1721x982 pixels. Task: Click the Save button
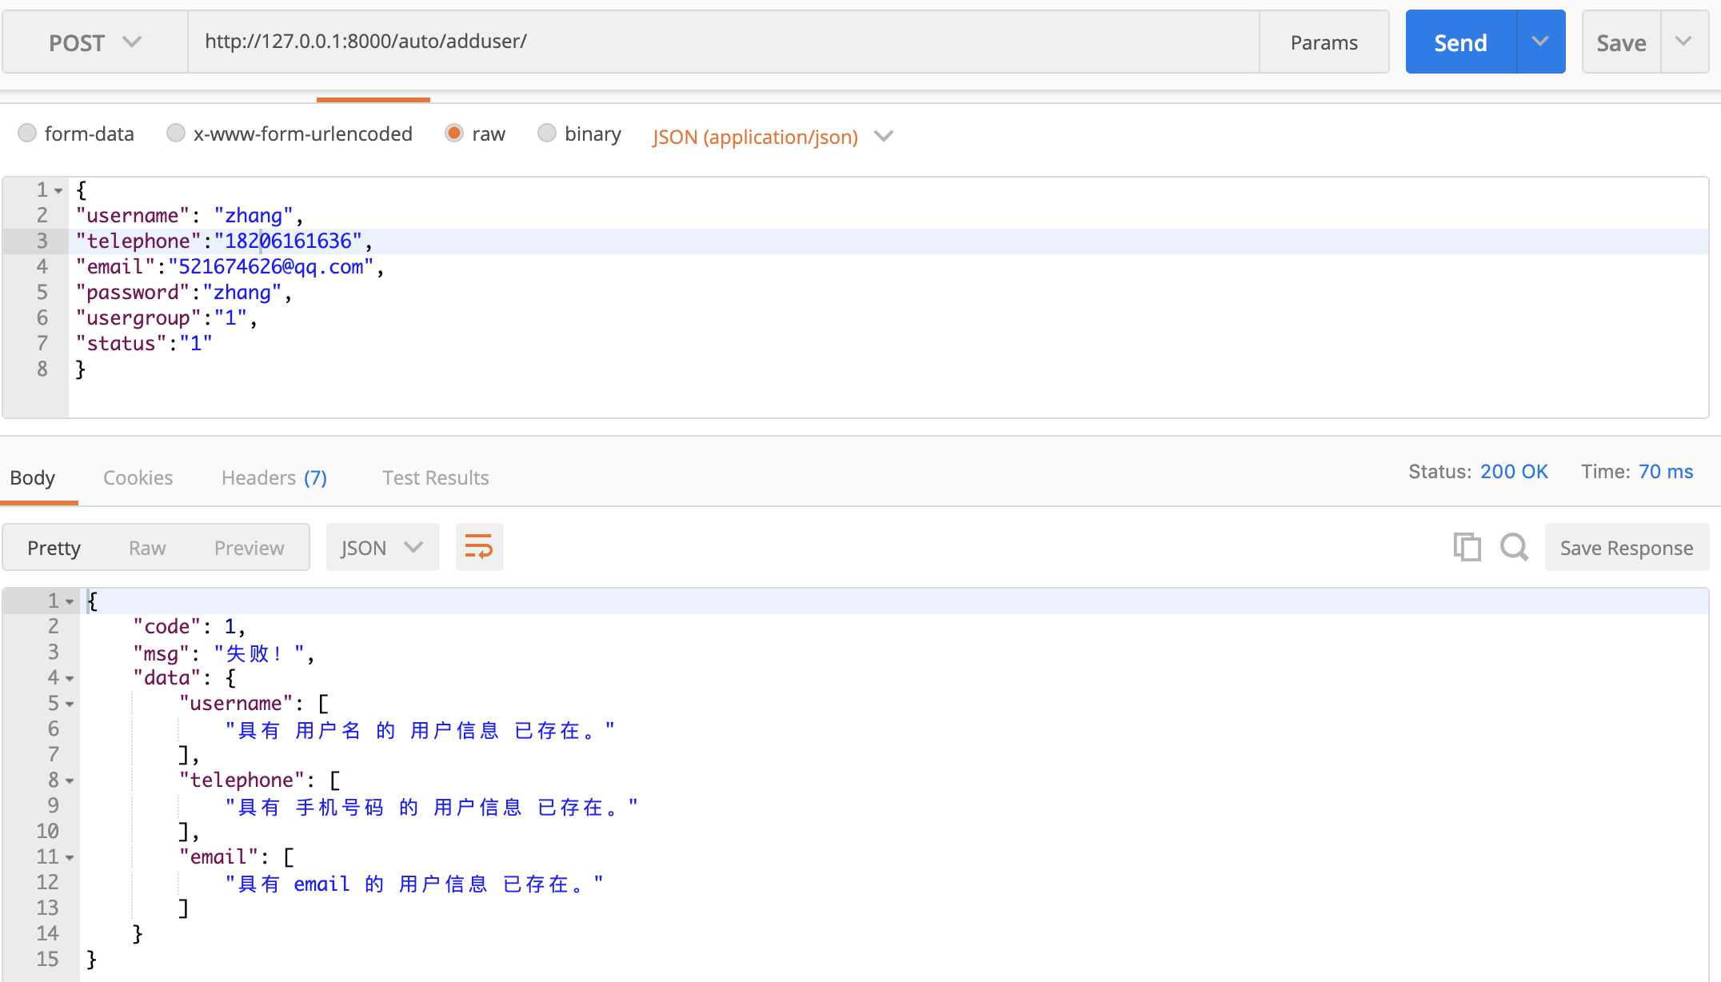1621,42
